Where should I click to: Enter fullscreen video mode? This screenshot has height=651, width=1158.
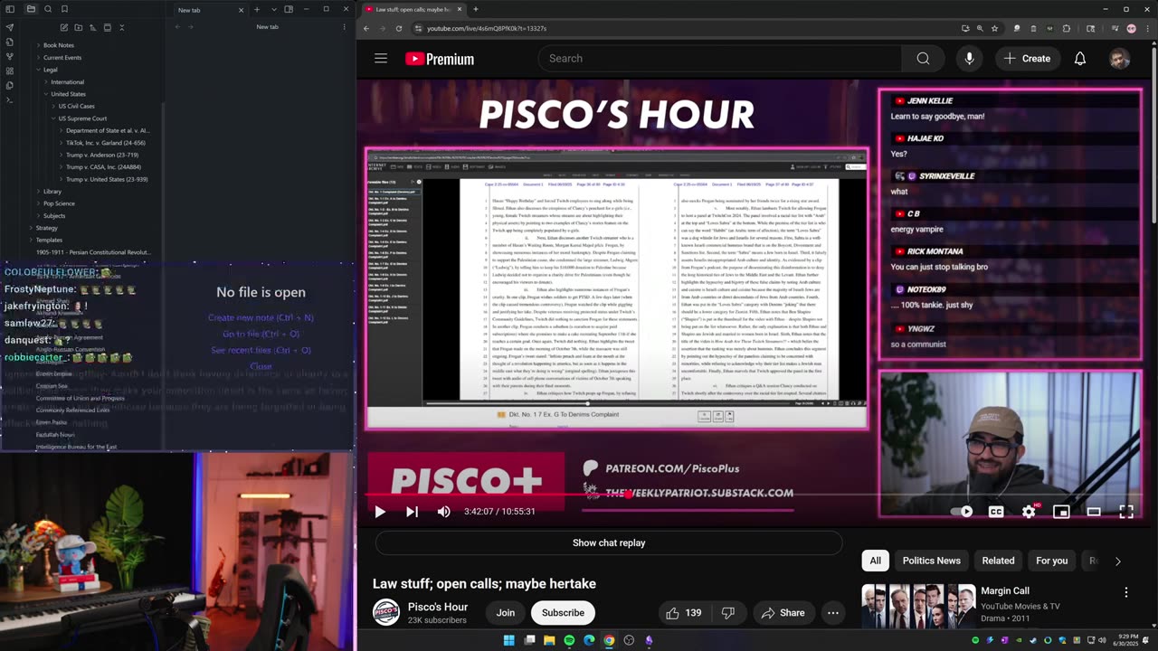(x=1126, y=512)
